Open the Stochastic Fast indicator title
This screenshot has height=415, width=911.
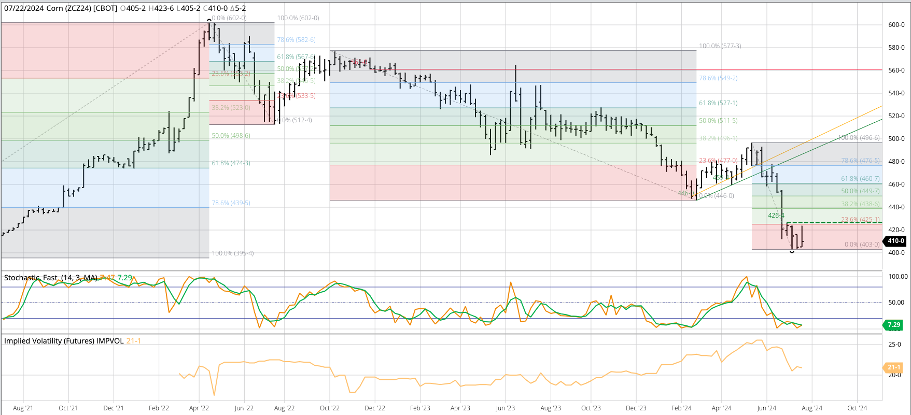coord(50,278)
